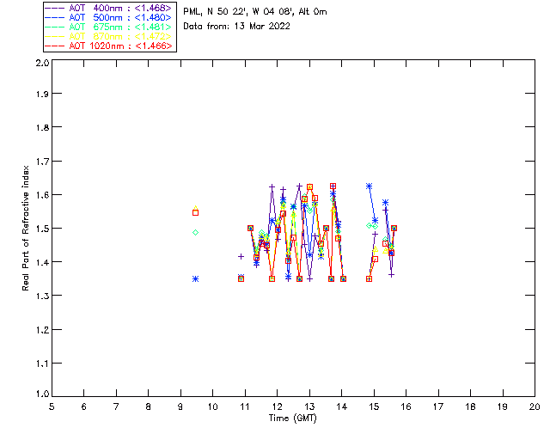This screenshot has width=550, height=440.
Task: Click the x-axis tick label 7
Action: click(116, 406)
